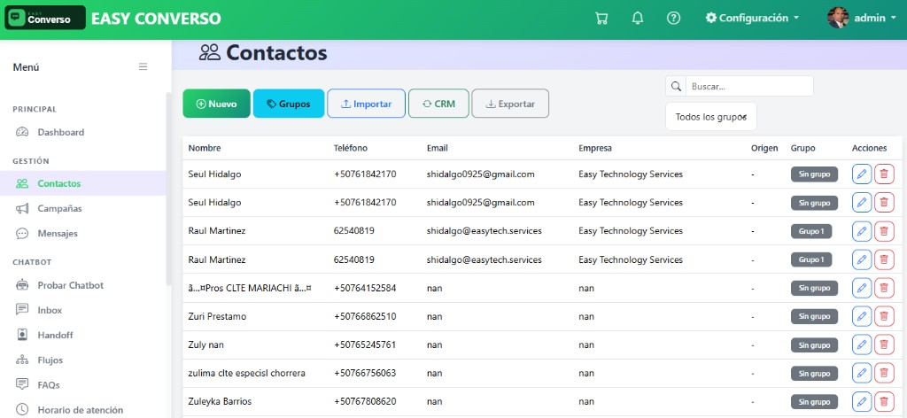This screenshot has width=907, height=418.
Task: Edit the Zuri Prestamo contact
Action: coord(862,316)
